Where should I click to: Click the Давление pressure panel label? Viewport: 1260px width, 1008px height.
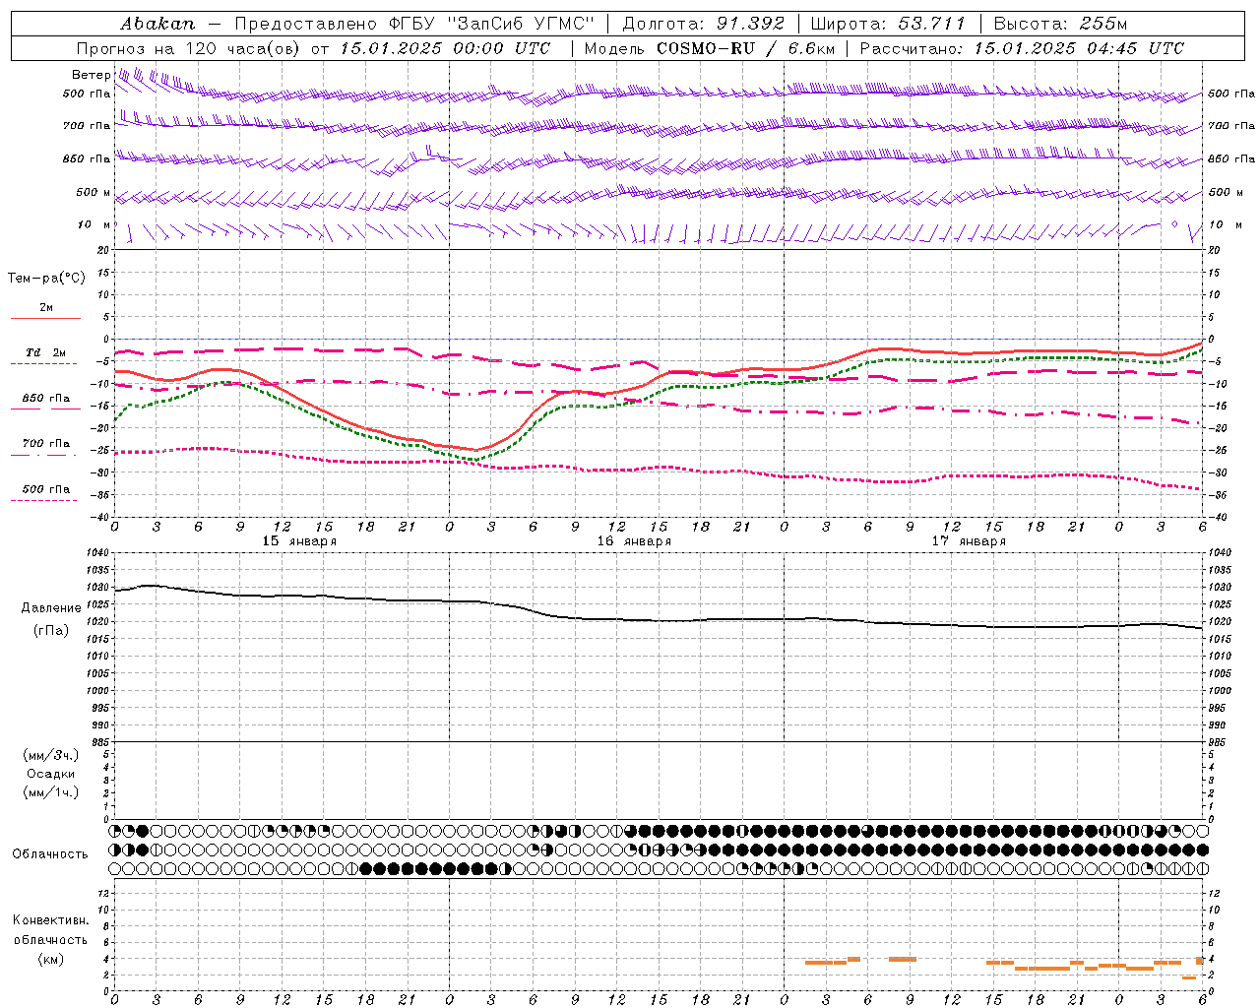click(x=51, y=608)
